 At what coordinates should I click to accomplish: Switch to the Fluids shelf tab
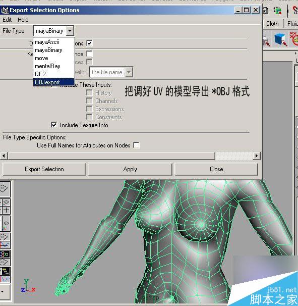292,24
